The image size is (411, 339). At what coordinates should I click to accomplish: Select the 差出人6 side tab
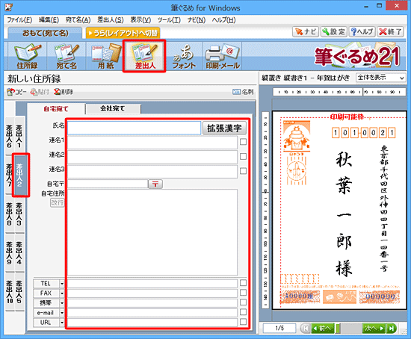click(10, 136)
